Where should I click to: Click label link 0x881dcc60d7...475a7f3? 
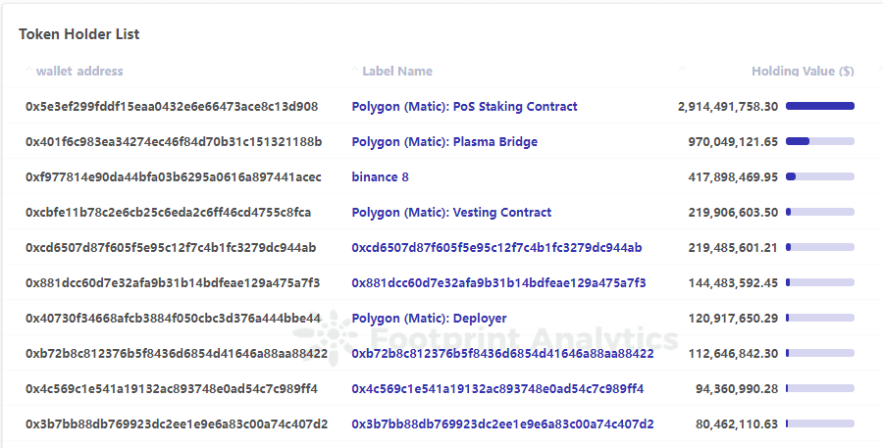(x=498, y=283)
